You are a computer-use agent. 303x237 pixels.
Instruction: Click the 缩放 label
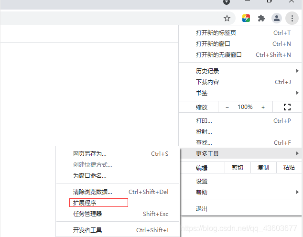coord(202,107)
